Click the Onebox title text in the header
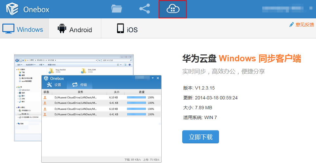Image resolution: width=316 pixels, height=163 pixels. click(x=36, y=10)
